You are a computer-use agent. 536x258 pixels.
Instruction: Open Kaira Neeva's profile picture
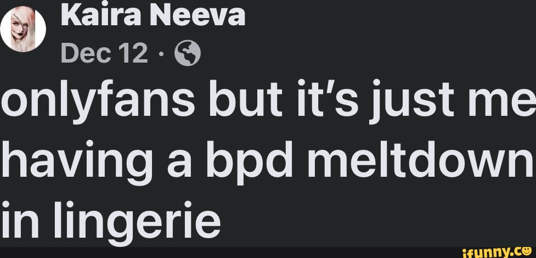click(x=23, y=29)
